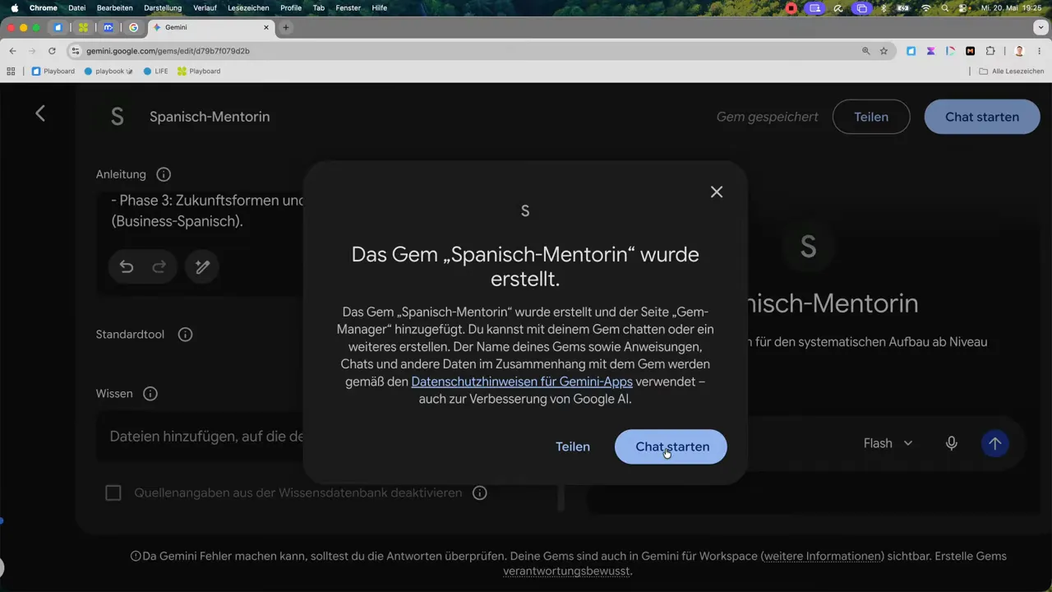This screenshot has height=592, width=1052.
Task: Open Spotlight search in menu bar
Action: [945, 7]
